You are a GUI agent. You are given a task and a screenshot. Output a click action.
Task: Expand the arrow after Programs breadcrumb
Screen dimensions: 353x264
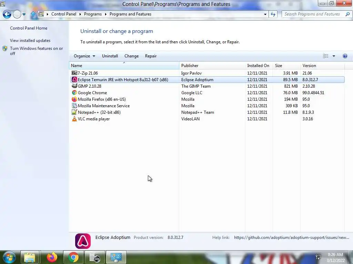click(105, 14)
